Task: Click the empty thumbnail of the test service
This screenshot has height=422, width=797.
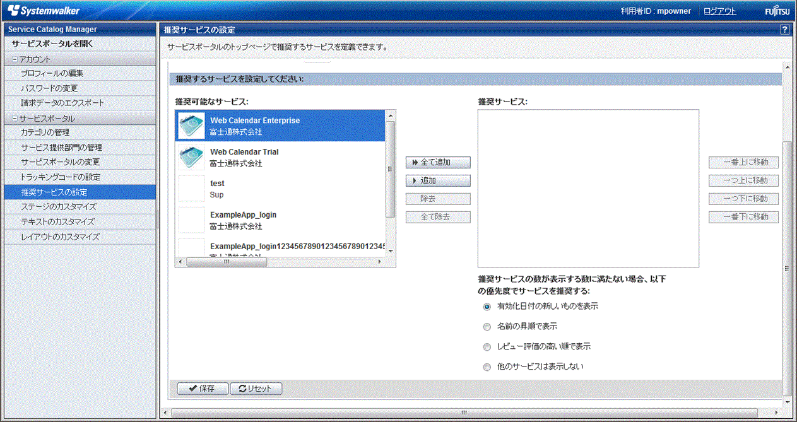Action: (191, 189)
